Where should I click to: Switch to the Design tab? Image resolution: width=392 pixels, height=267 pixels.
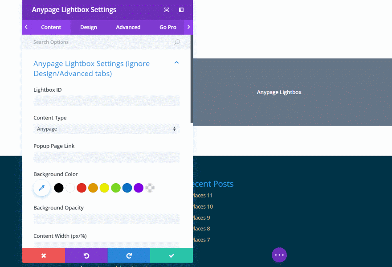tap(89, 27)
